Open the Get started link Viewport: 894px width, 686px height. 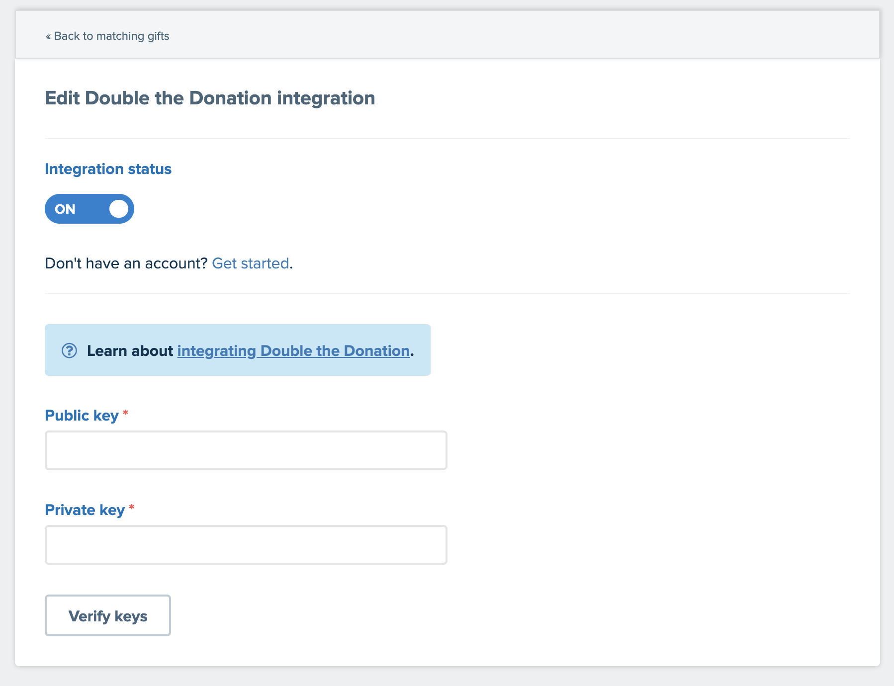pyautogui.click(x=251, y=263)
